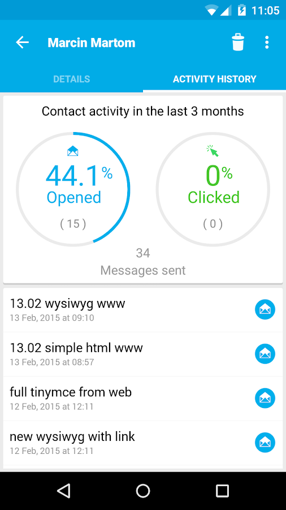Tap opened icon for full tinymce row
This screenshot has height=510, width=286.
tap(265, 398)
